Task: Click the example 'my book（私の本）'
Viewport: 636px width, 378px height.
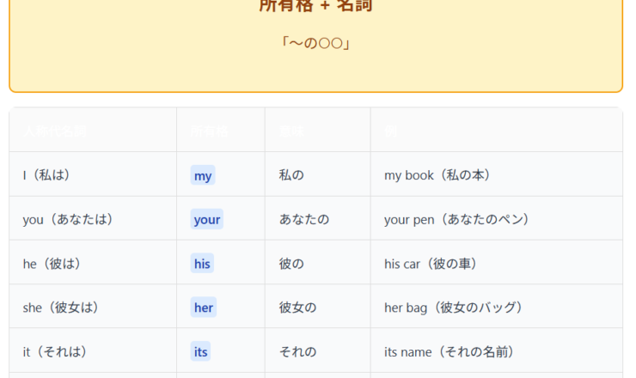Action: click(438, 174)
